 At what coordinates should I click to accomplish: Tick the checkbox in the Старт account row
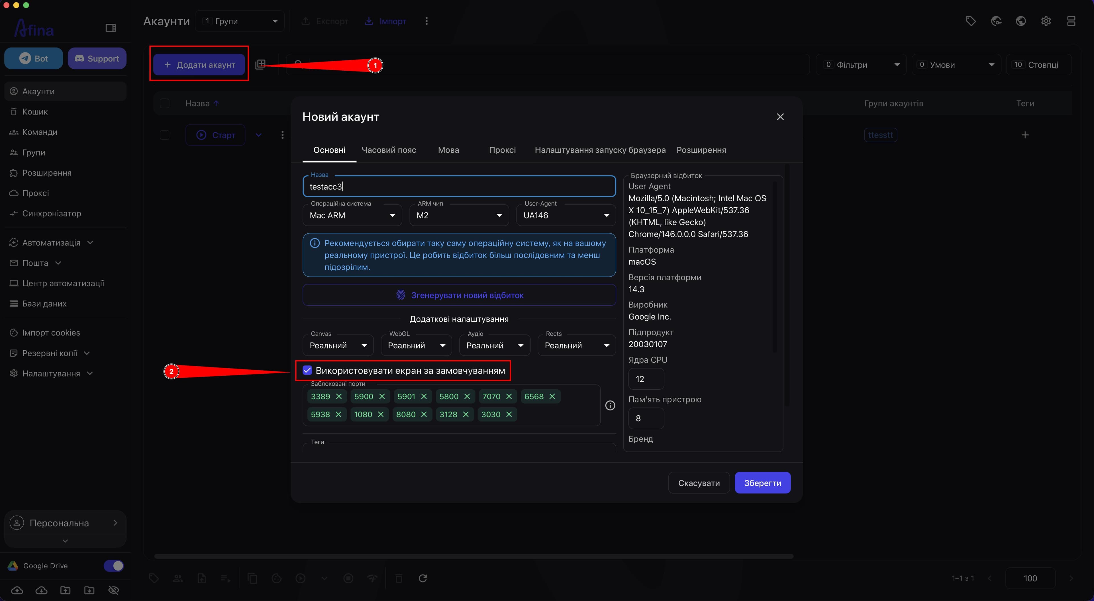click(164, 135)
